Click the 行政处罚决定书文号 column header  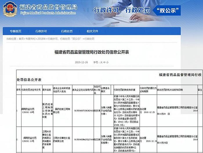click(31, 90)
